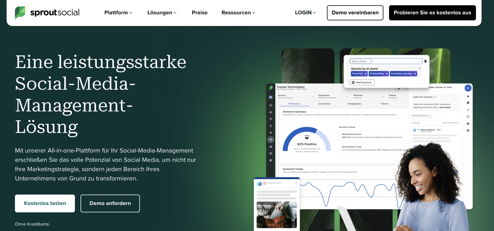This screenshot has height=231, width=494.
Task: Click the link chain icon on right rail
Action: coord(468,110)
